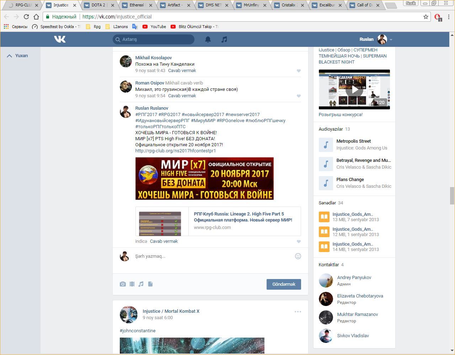
Task: Like Ruslan Ruslanov's comment
Action: [x=299, y=241]
